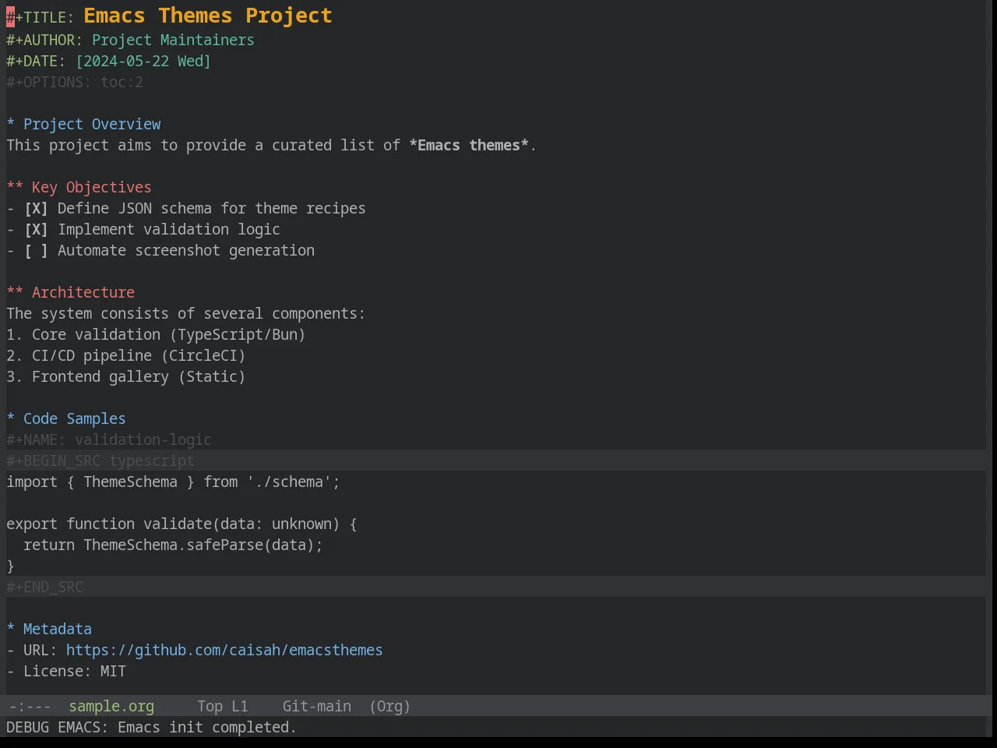
Task: Click list item Frontend gallery (Static)
Action: coord(126,376)
